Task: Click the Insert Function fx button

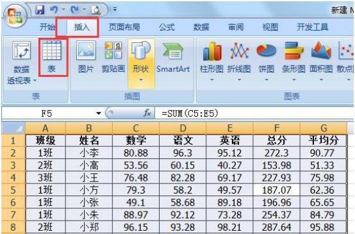Action: pos(147,113)
